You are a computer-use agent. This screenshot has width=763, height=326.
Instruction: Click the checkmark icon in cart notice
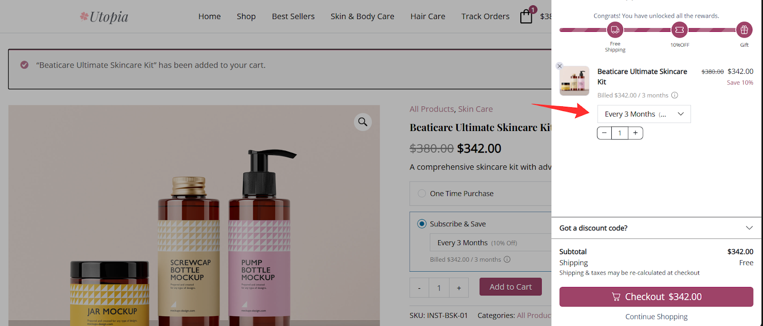(x=24, y=64)
